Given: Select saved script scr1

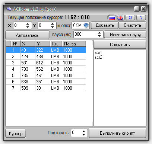Looking at the screenshot, I should pos(98,52).
